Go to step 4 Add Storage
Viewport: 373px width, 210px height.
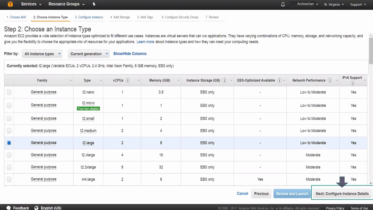click(x=120, y=17)
